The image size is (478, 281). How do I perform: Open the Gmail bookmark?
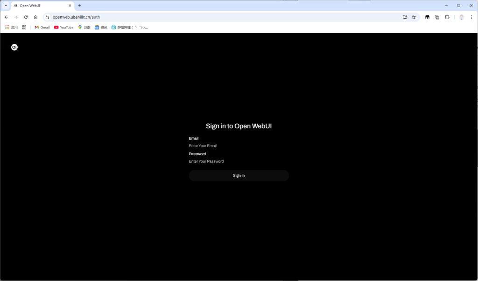click(42, 27)
